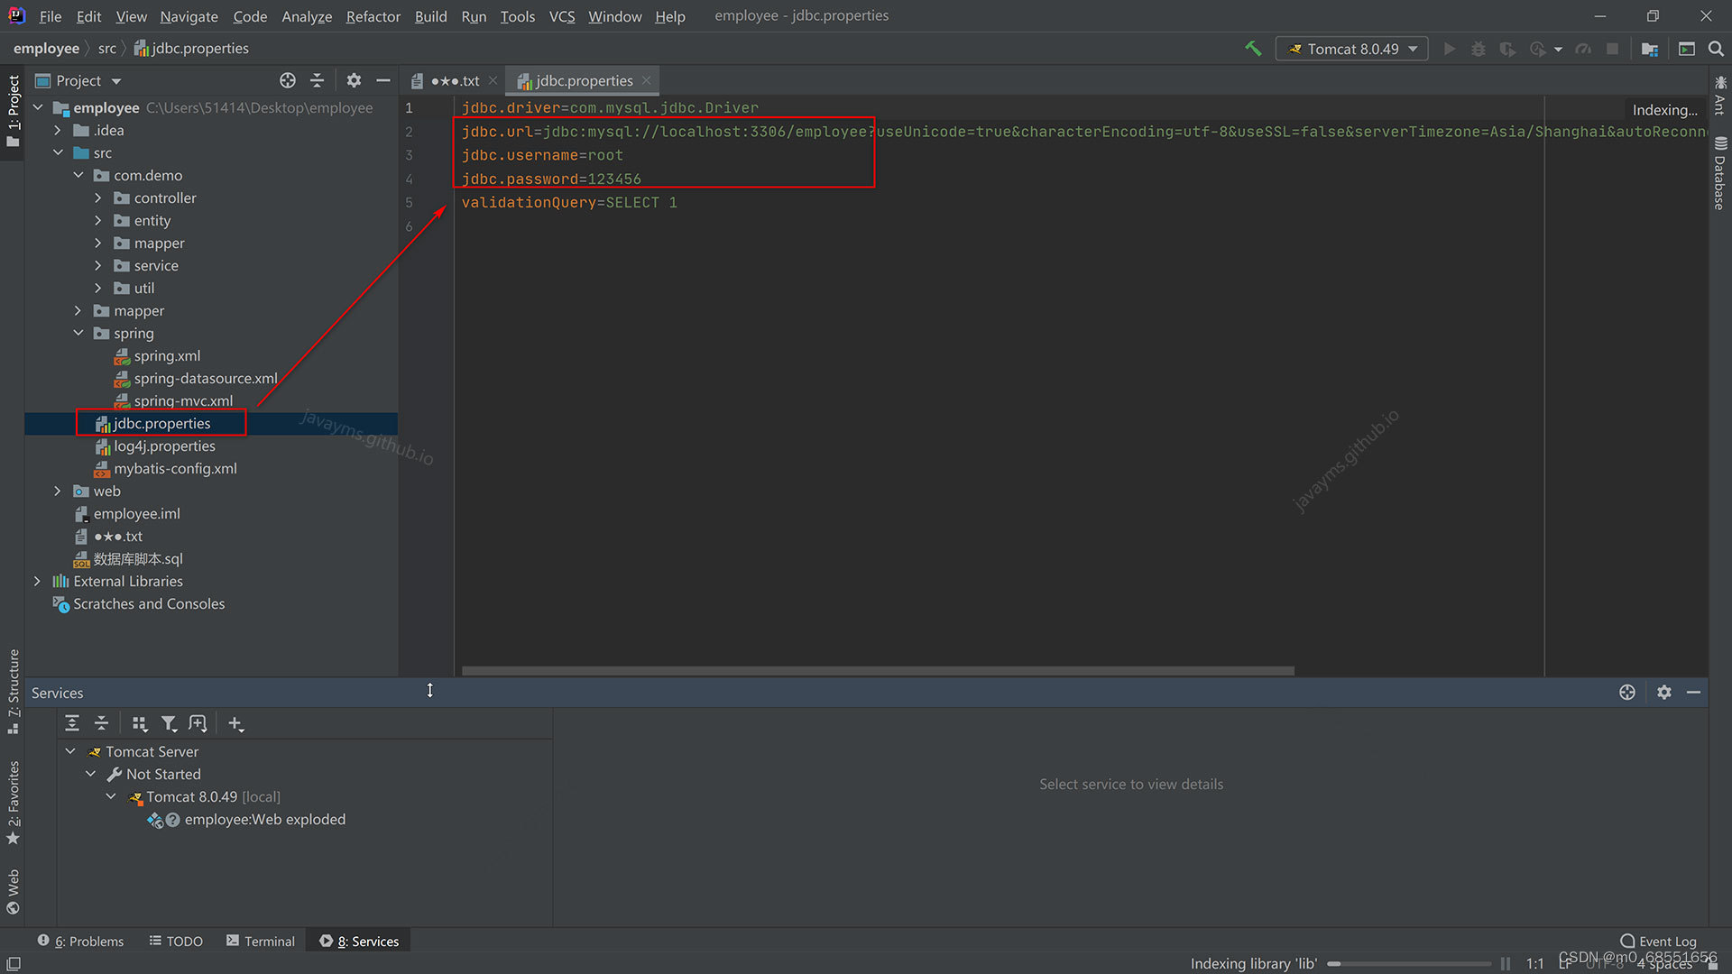Click Expand All icon in Services toolbar

tap(72, 723)
